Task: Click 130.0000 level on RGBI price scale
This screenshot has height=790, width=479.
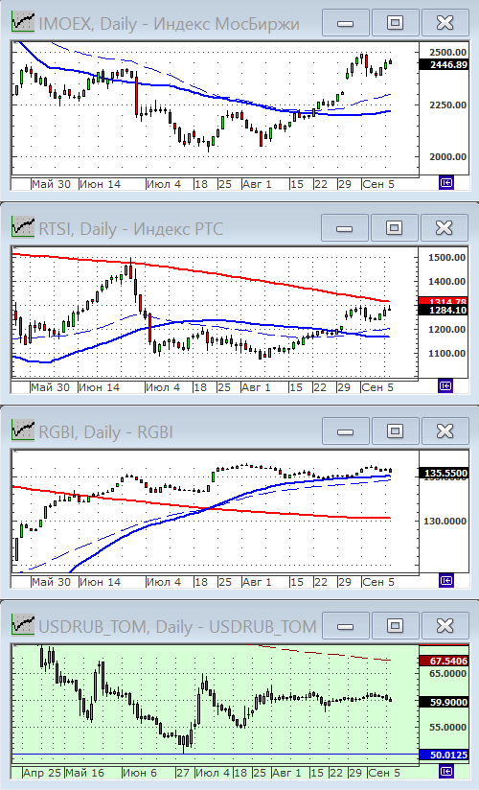Action: coord(445,521)
